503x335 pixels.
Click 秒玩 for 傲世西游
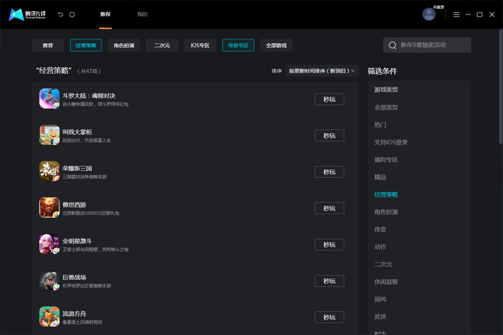329,209
